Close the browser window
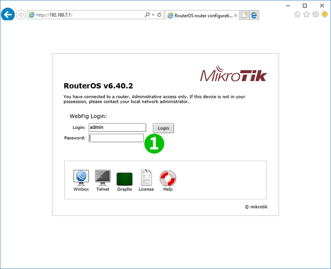The width and height of the screenshot is (331, 269). click(x=322, y=6)
